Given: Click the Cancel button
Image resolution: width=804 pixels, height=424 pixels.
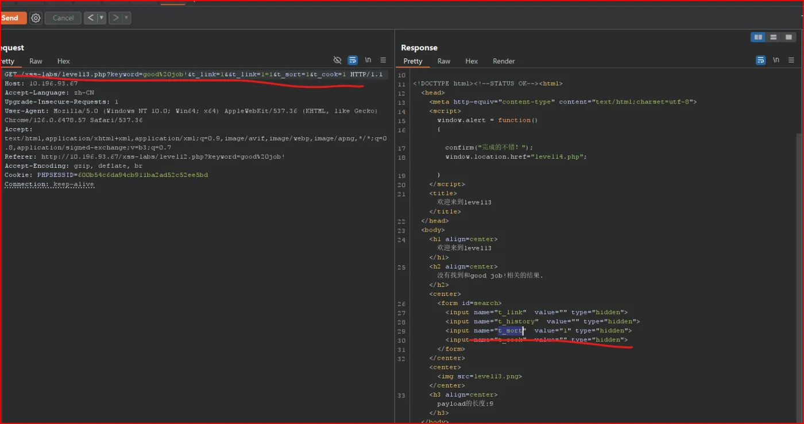Looking at the screenshot, I should coord(63,18).
